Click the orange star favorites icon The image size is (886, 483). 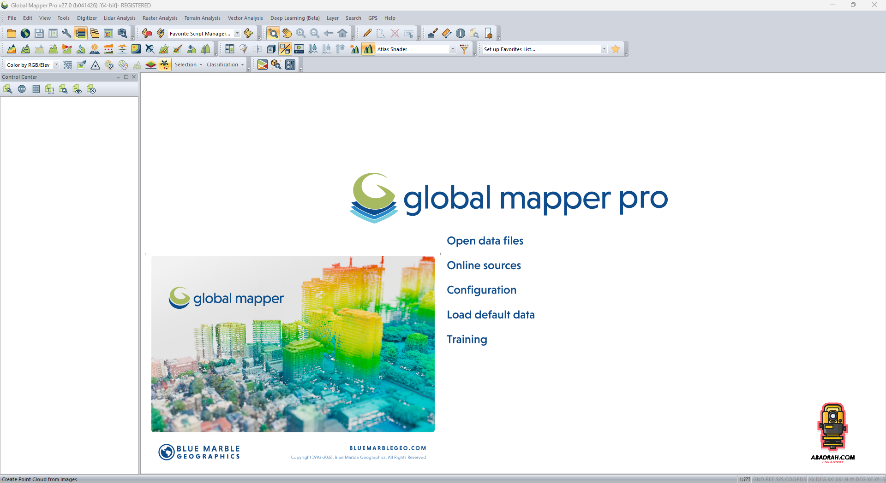coord(616,49)
